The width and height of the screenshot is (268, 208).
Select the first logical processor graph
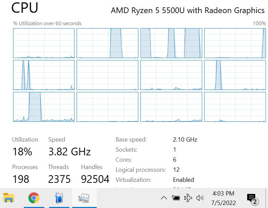pos(44,43)
